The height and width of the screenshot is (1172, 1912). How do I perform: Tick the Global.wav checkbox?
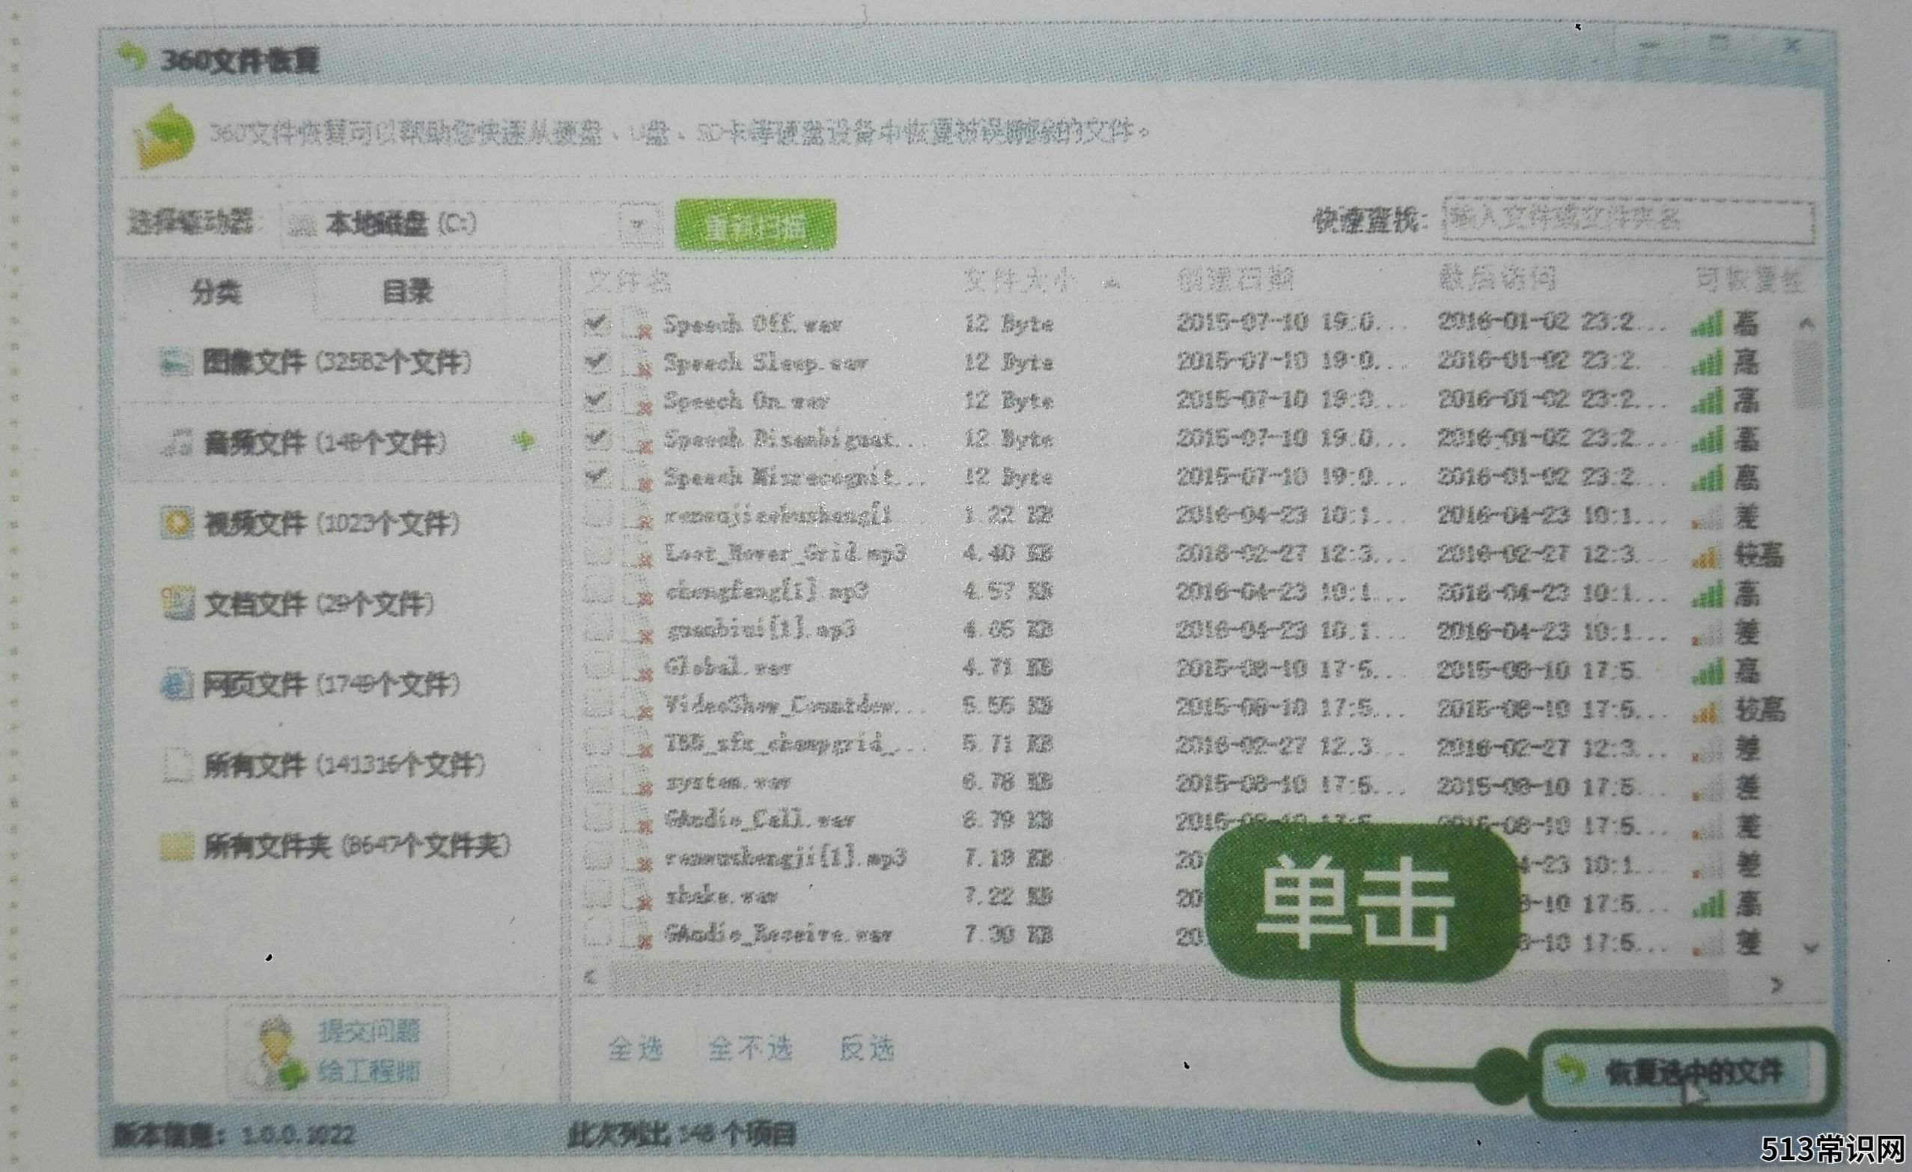(x=597, y=667)
